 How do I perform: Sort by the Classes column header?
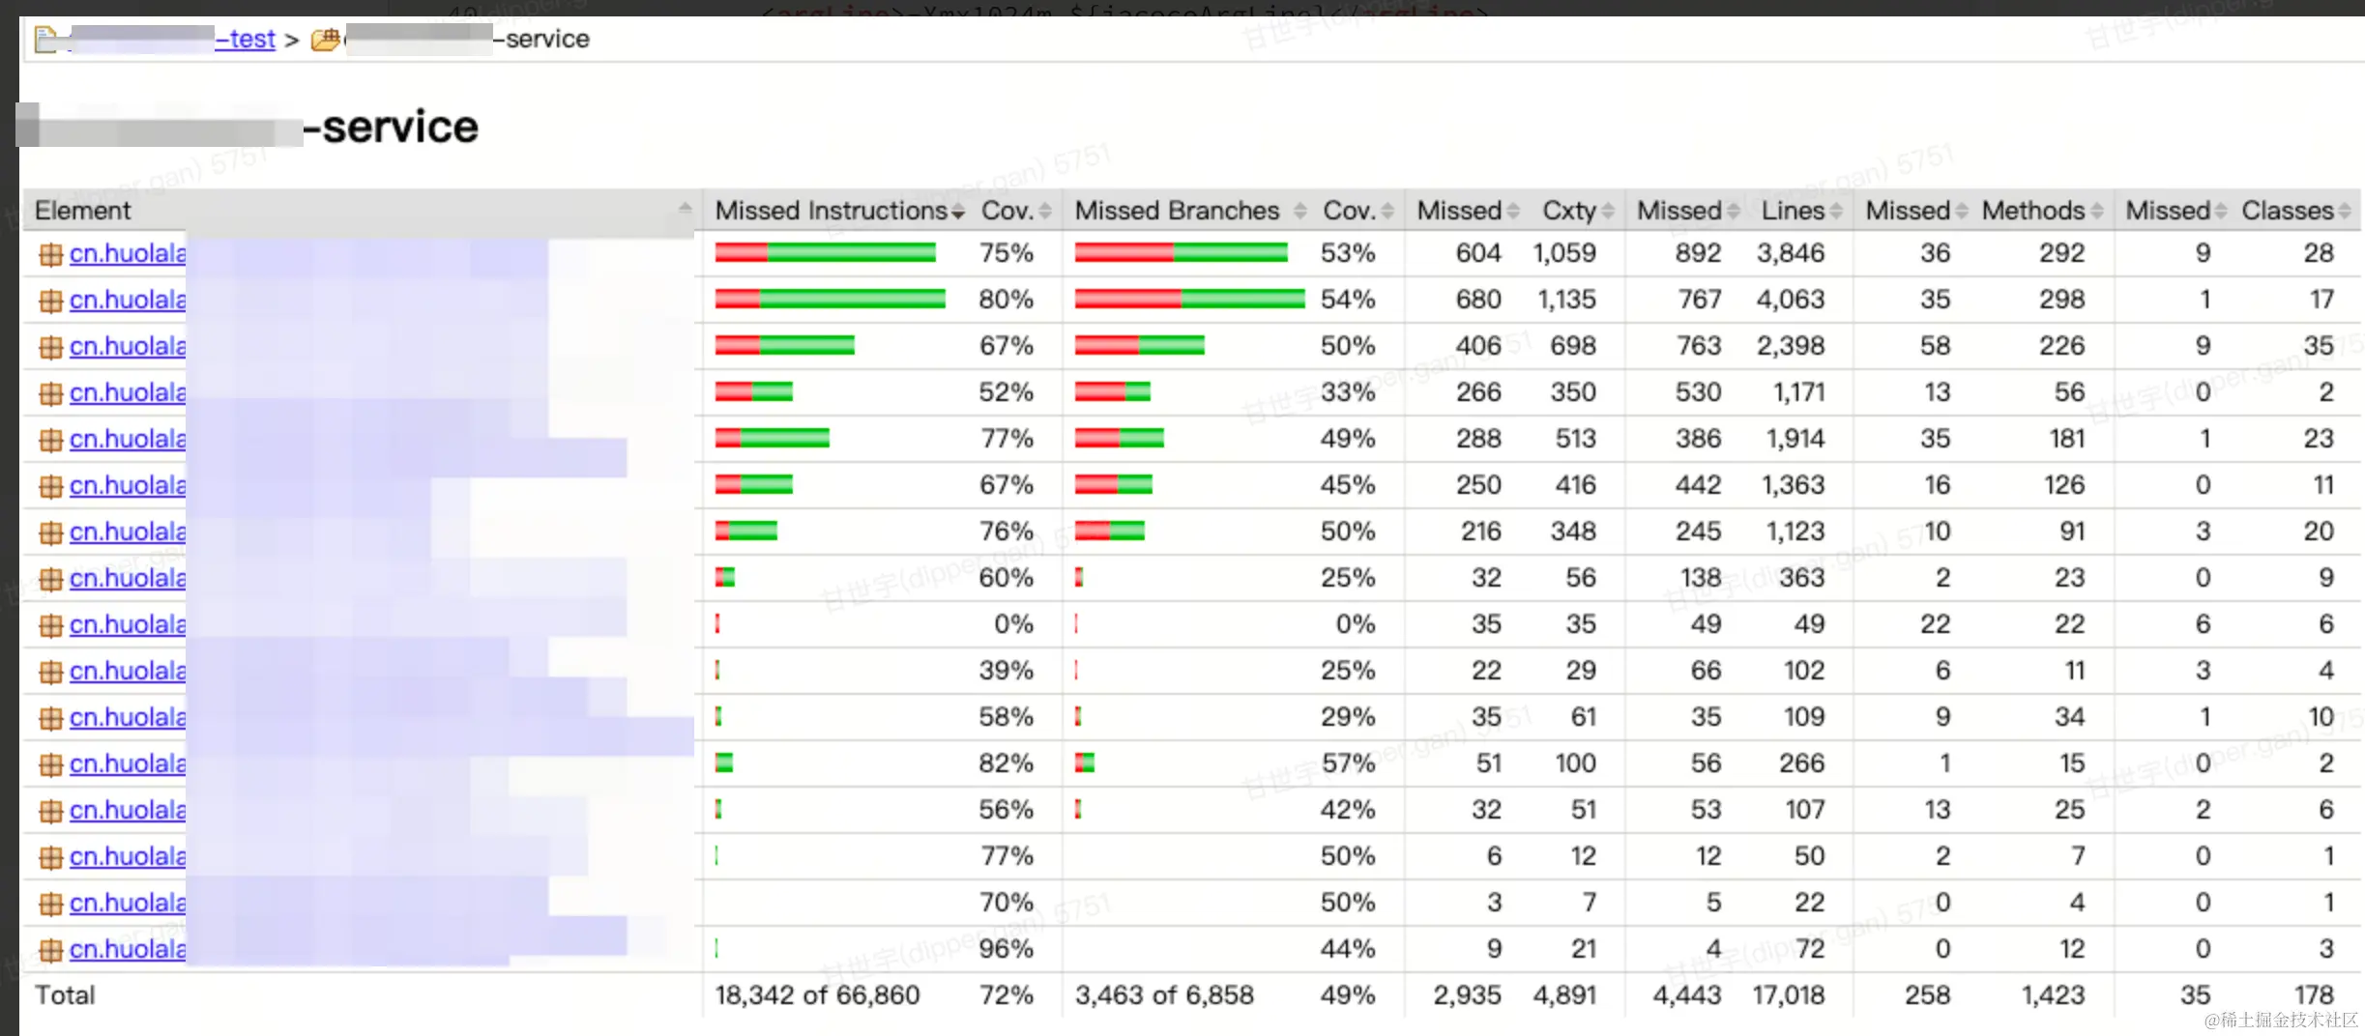tap(2295, 211)
